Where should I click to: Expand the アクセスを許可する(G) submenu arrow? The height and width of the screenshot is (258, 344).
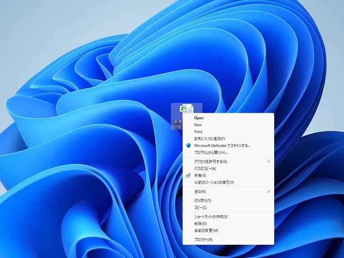[x=269, y=161]
